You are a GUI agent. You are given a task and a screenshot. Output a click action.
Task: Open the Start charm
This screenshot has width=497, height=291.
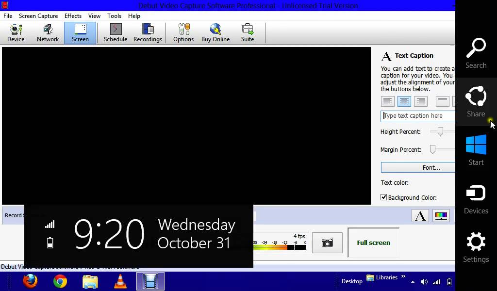tap(476, 150)
